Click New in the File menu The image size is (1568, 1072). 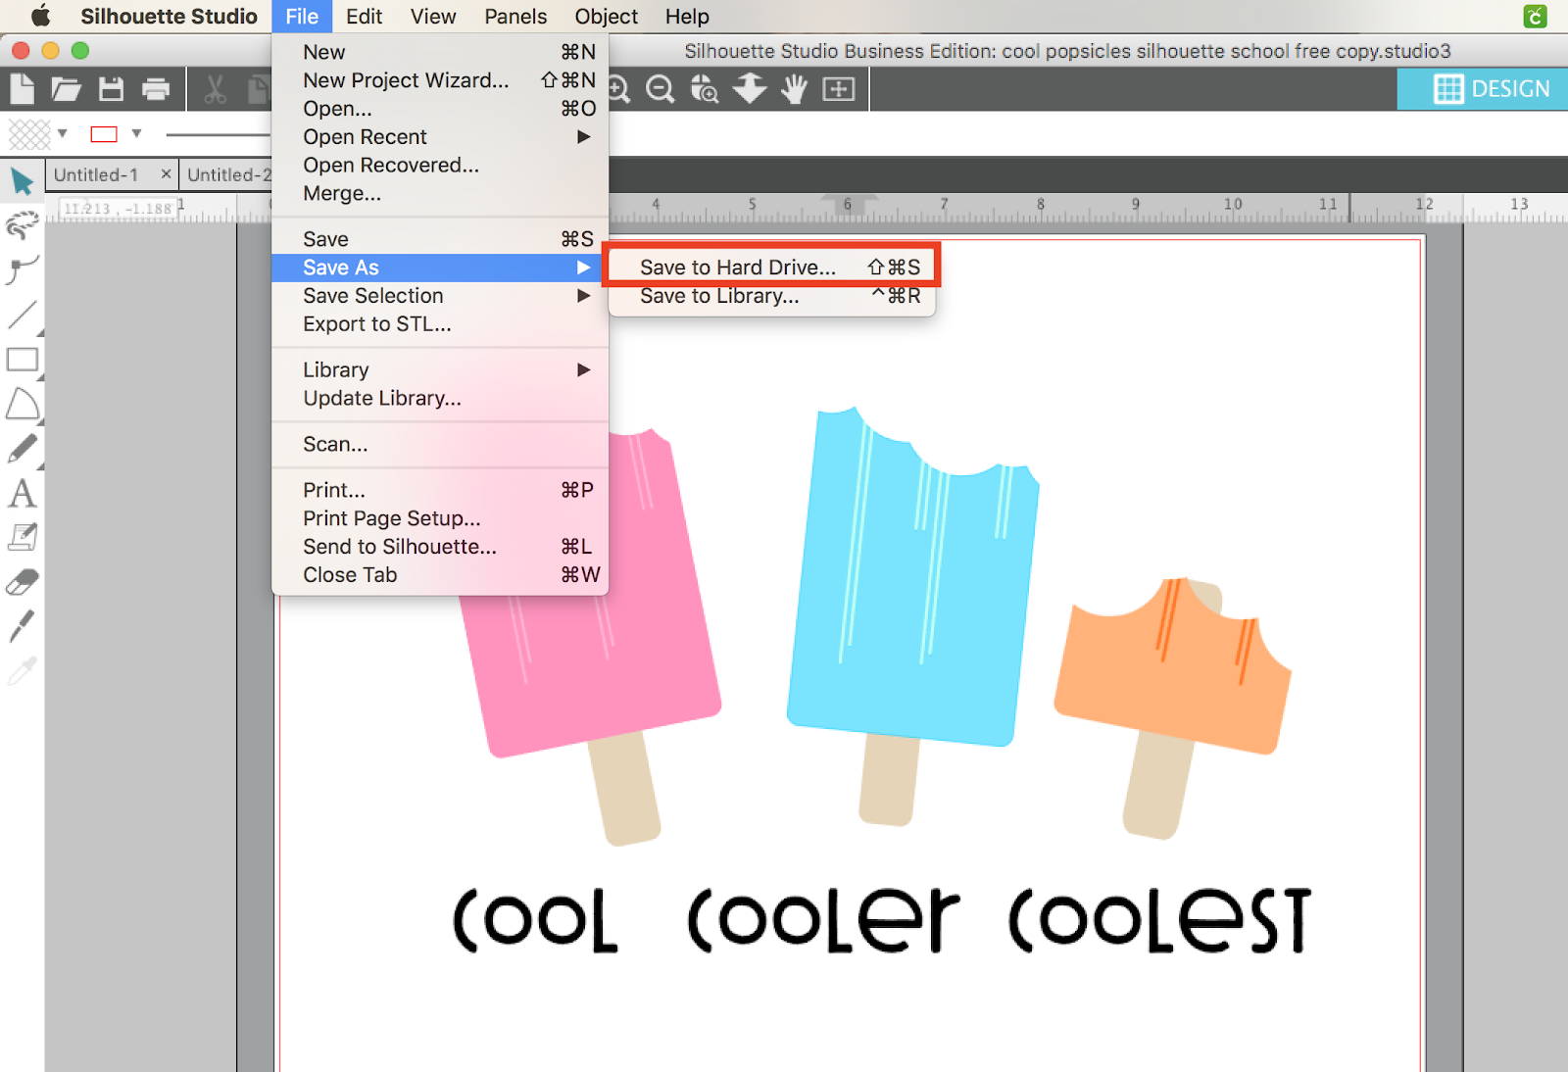(x=440, y=52)
